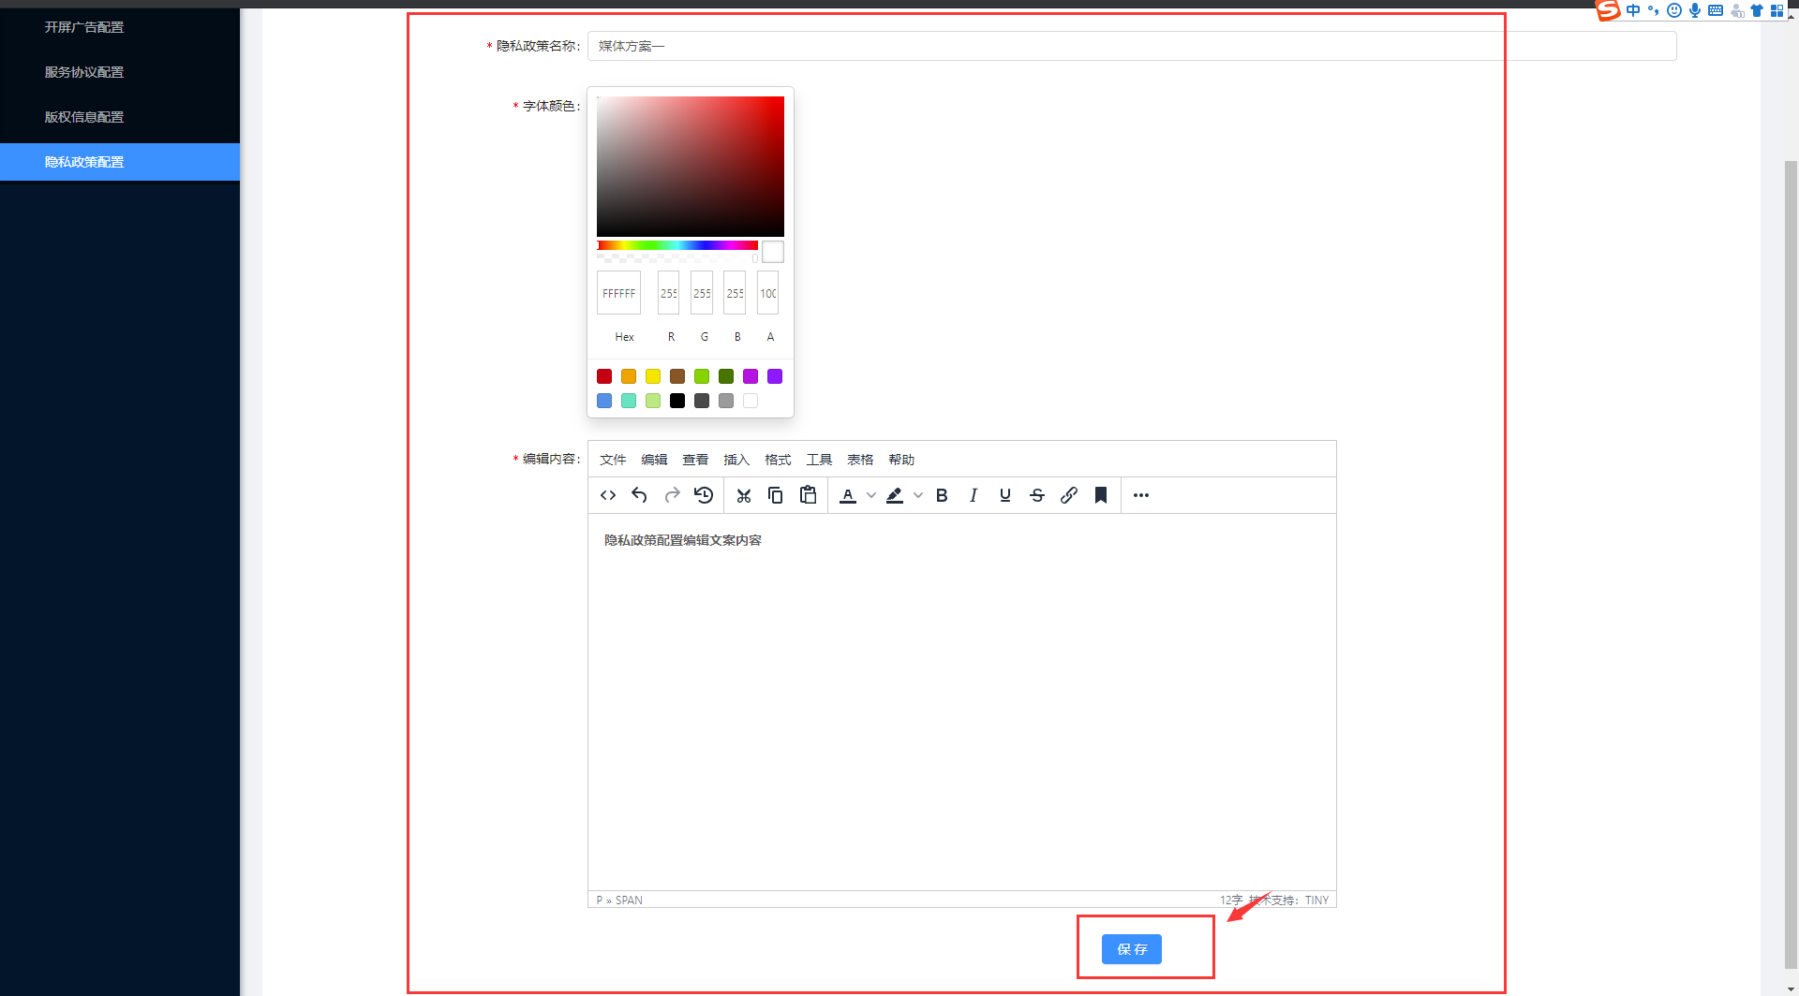Pick the black preset color swatch
The height and width of the screenshot is (996, 1799).
(x=677, y=401)
